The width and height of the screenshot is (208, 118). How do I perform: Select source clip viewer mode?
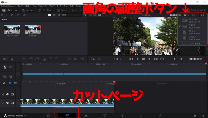pyautogui.click(x=90, y=15)
